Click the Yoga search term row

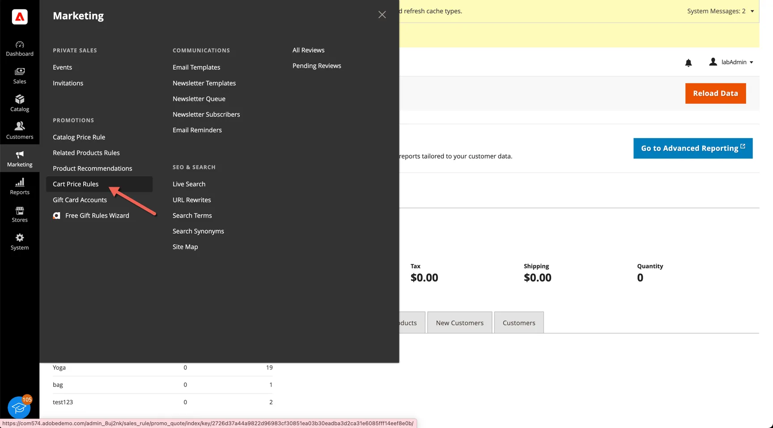(x=162, y=368)
